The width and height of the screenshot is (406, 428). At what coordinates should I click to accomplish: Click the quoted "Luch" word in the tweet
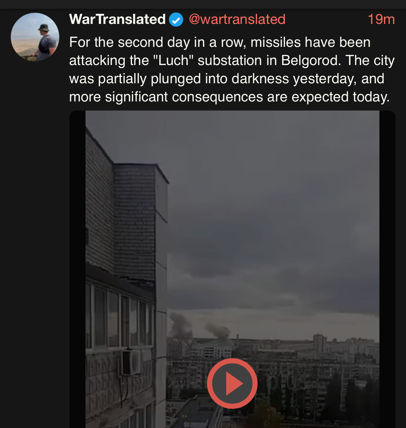click(x=173, y=61)
